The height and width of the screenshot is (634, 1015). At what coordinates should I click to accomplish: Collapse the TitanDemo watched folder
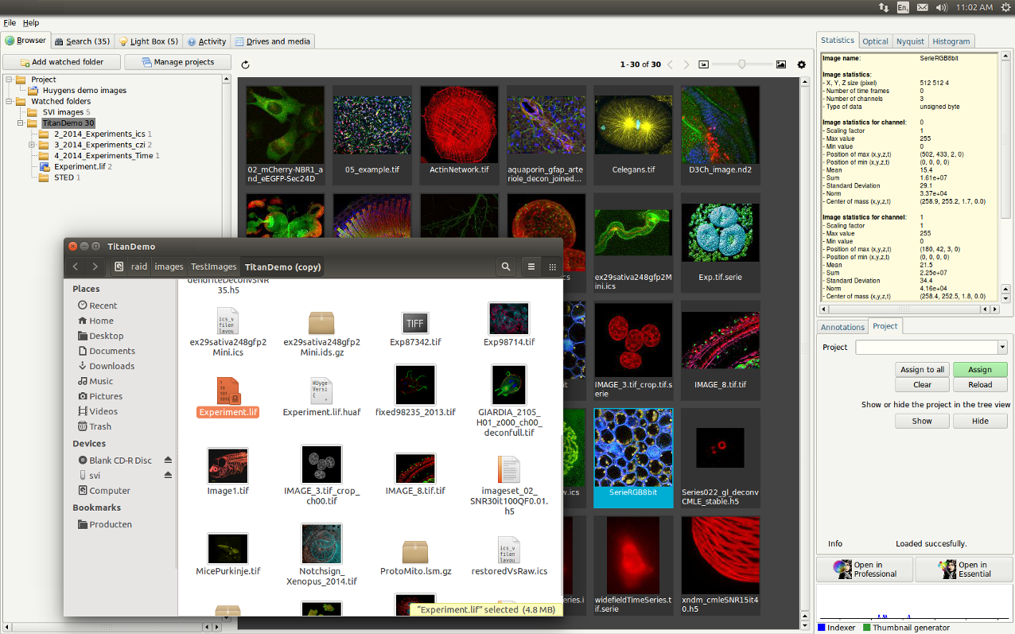click(21, 123)
